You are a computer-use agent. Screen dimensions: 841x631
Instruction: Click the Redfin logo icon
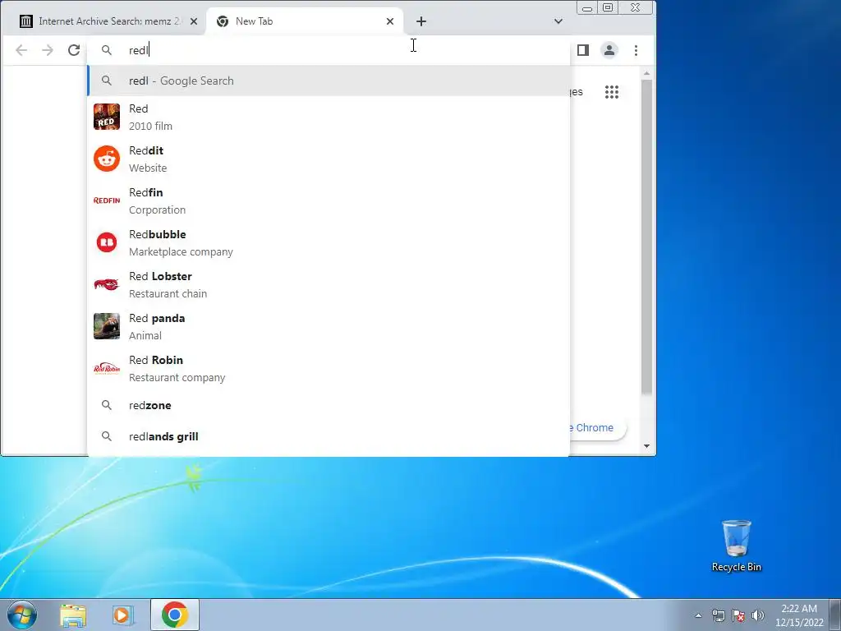click(107, 200)
